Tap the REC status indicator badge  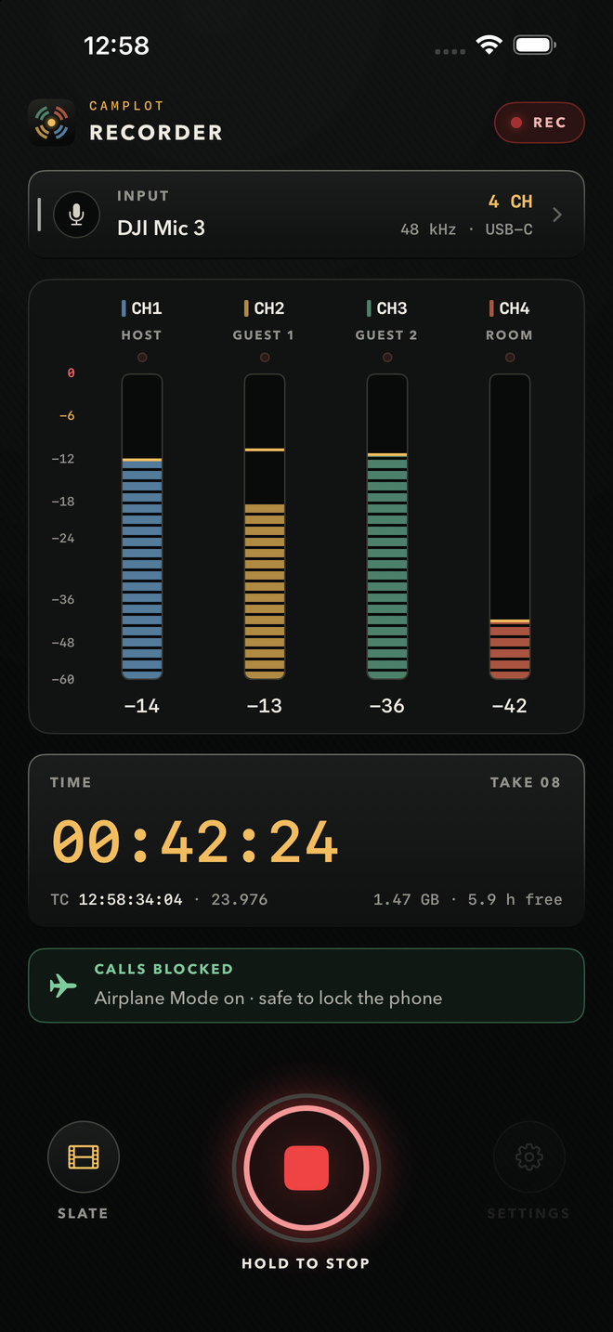click(x=539, y=123)
